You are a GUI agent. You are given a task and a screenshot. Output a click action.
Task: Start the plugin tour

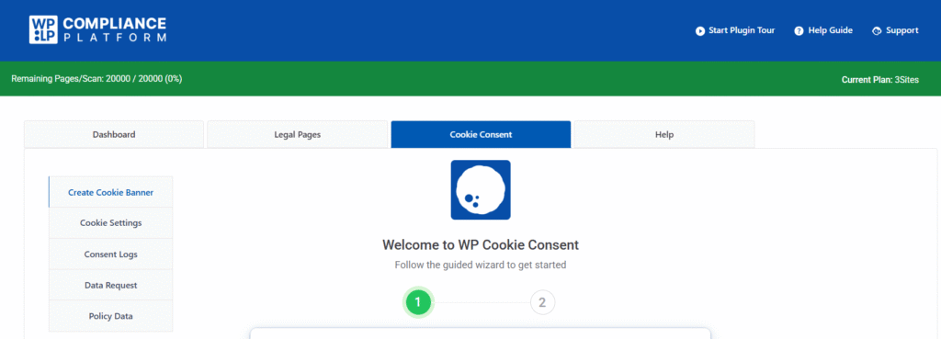click(735, 30)
